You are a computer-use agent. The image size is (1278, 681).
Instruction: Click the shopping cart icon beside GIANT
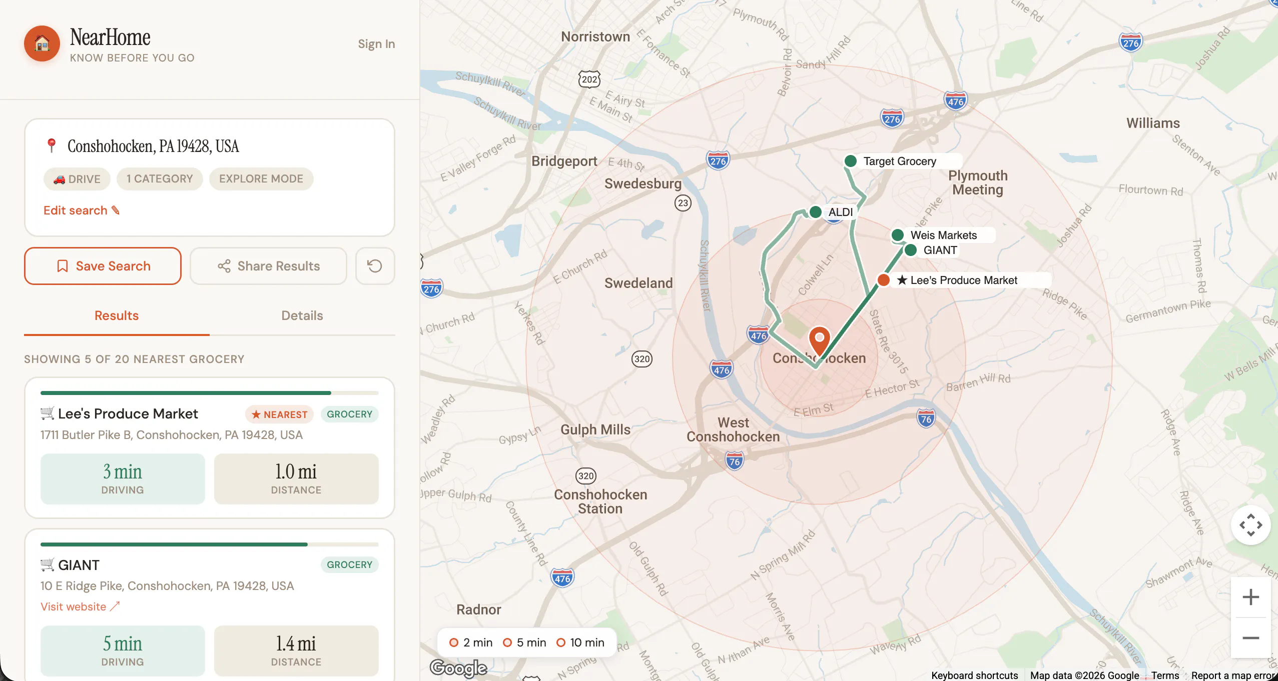[47, 565]
